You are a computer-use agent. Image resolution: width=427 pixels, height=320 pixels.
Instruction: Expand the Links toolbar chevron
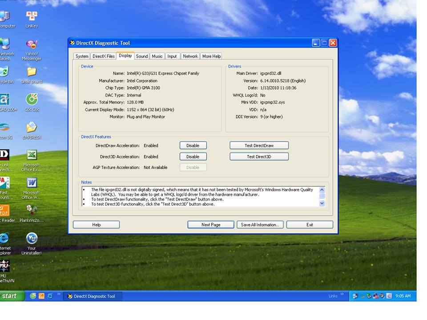coord(342,294)
